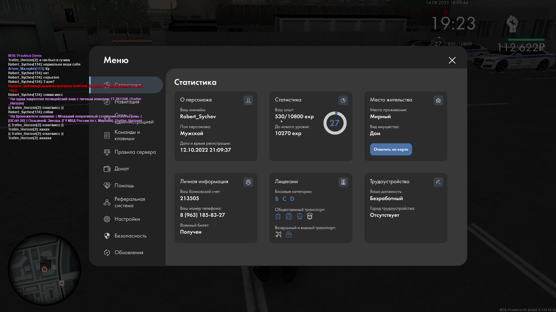The image size is (556, 312).
Task: Click the nickname Robert_Sychev
Action: [x=198, y=117]
